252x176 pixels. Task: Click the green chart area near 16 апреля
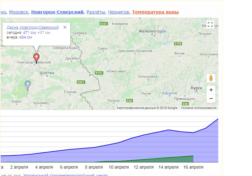188,159
